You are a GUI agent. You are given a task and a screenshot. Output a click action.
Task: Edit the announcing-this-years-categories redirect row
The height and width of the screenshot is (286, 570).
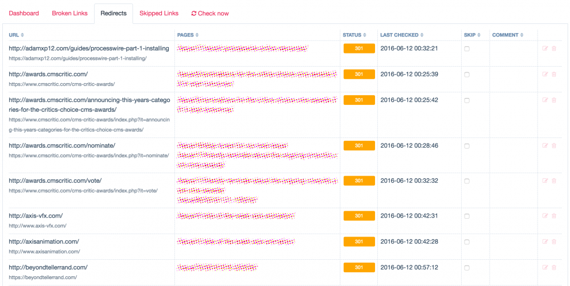click(x=545, y=100)
